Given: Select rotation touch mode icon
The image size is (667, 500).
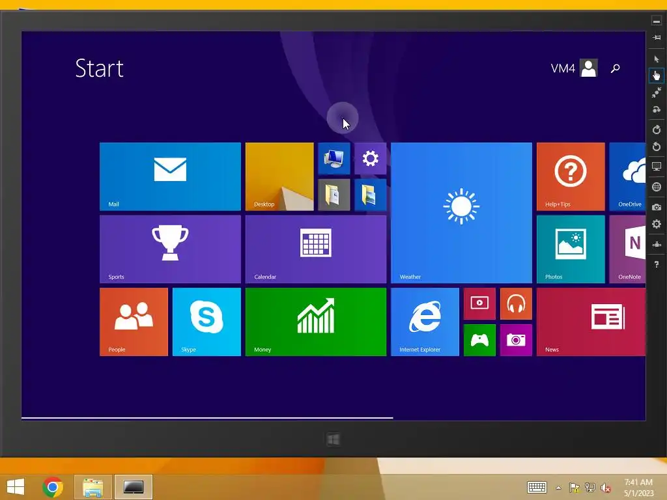Looking at the screenshot, I should [657, 109].
